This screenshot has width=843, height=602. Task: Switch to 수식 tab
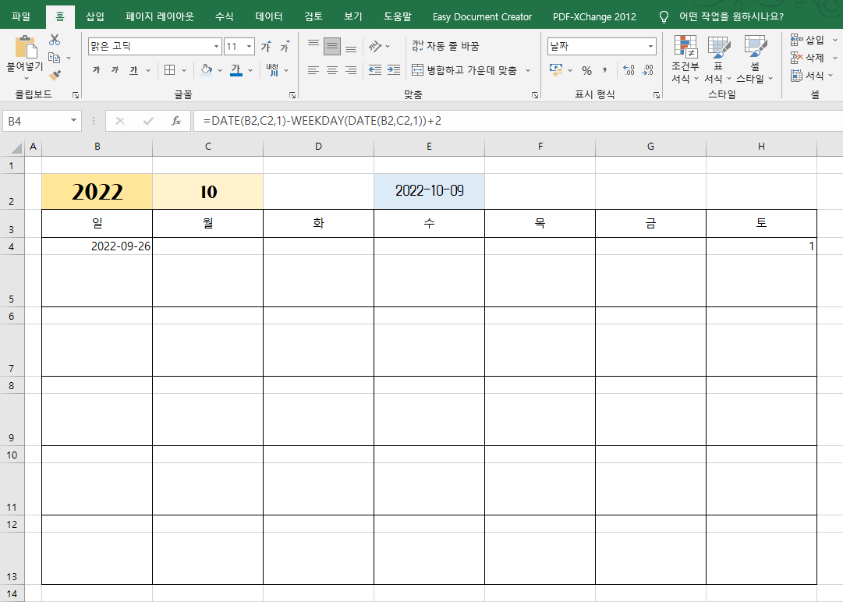point(224,16)
